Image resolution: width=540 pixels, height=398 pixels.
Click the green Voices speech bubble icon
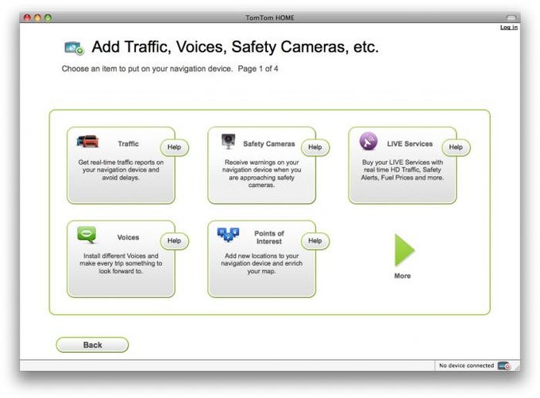click(x=87, y=235)
